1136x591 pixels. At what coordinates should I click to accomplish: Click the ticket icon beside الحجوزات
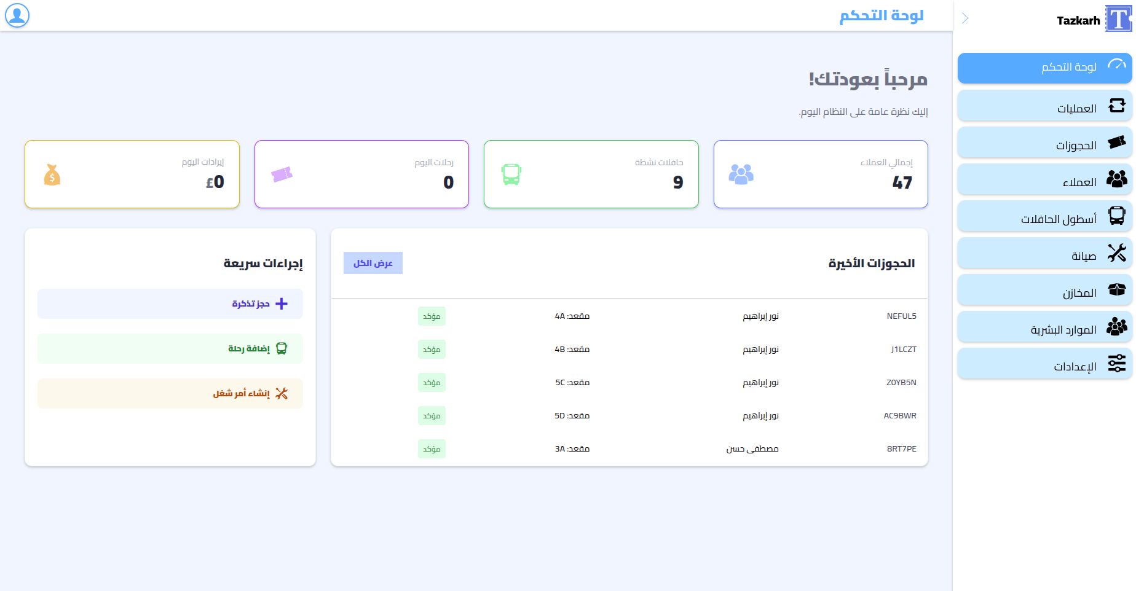pyautogui.click(x=1116, y=143)
